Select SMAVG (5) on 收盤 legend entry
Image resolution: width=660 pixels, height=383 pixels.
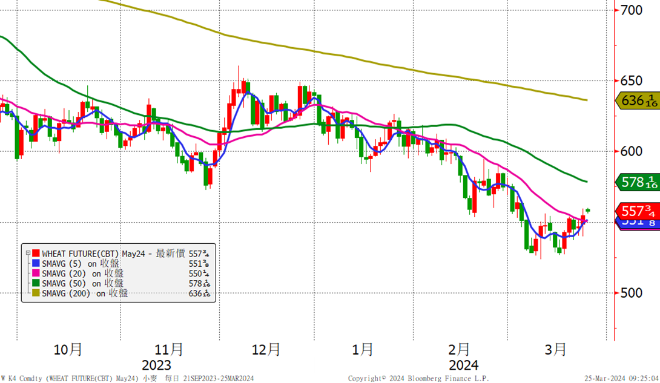81,264
